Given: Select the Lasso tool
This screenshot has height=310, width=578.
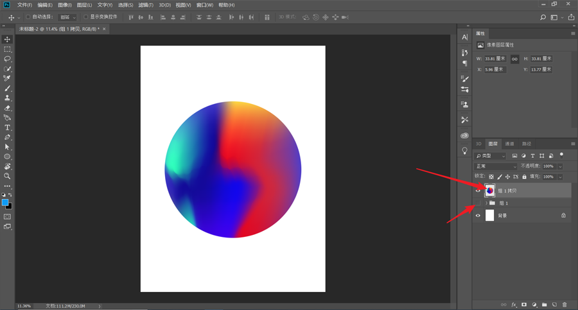Looking at the screenshot, I should 8,59.
